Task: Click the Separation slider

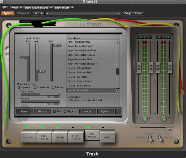Action: coord(40,94)
